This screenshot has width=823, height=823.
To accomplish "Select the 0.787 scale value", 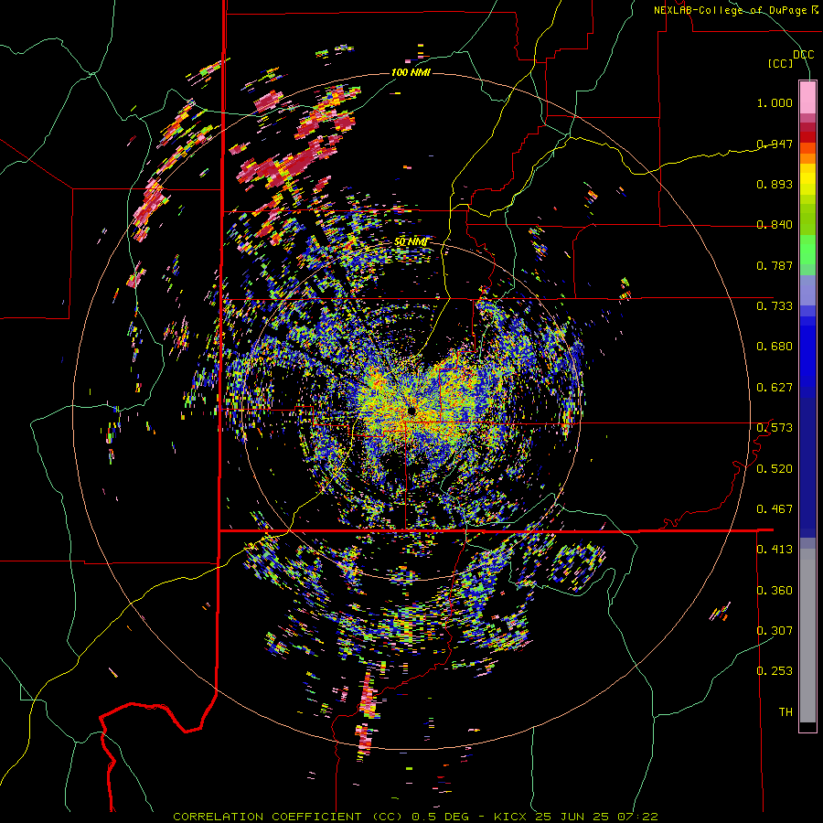I will (775, 265).
